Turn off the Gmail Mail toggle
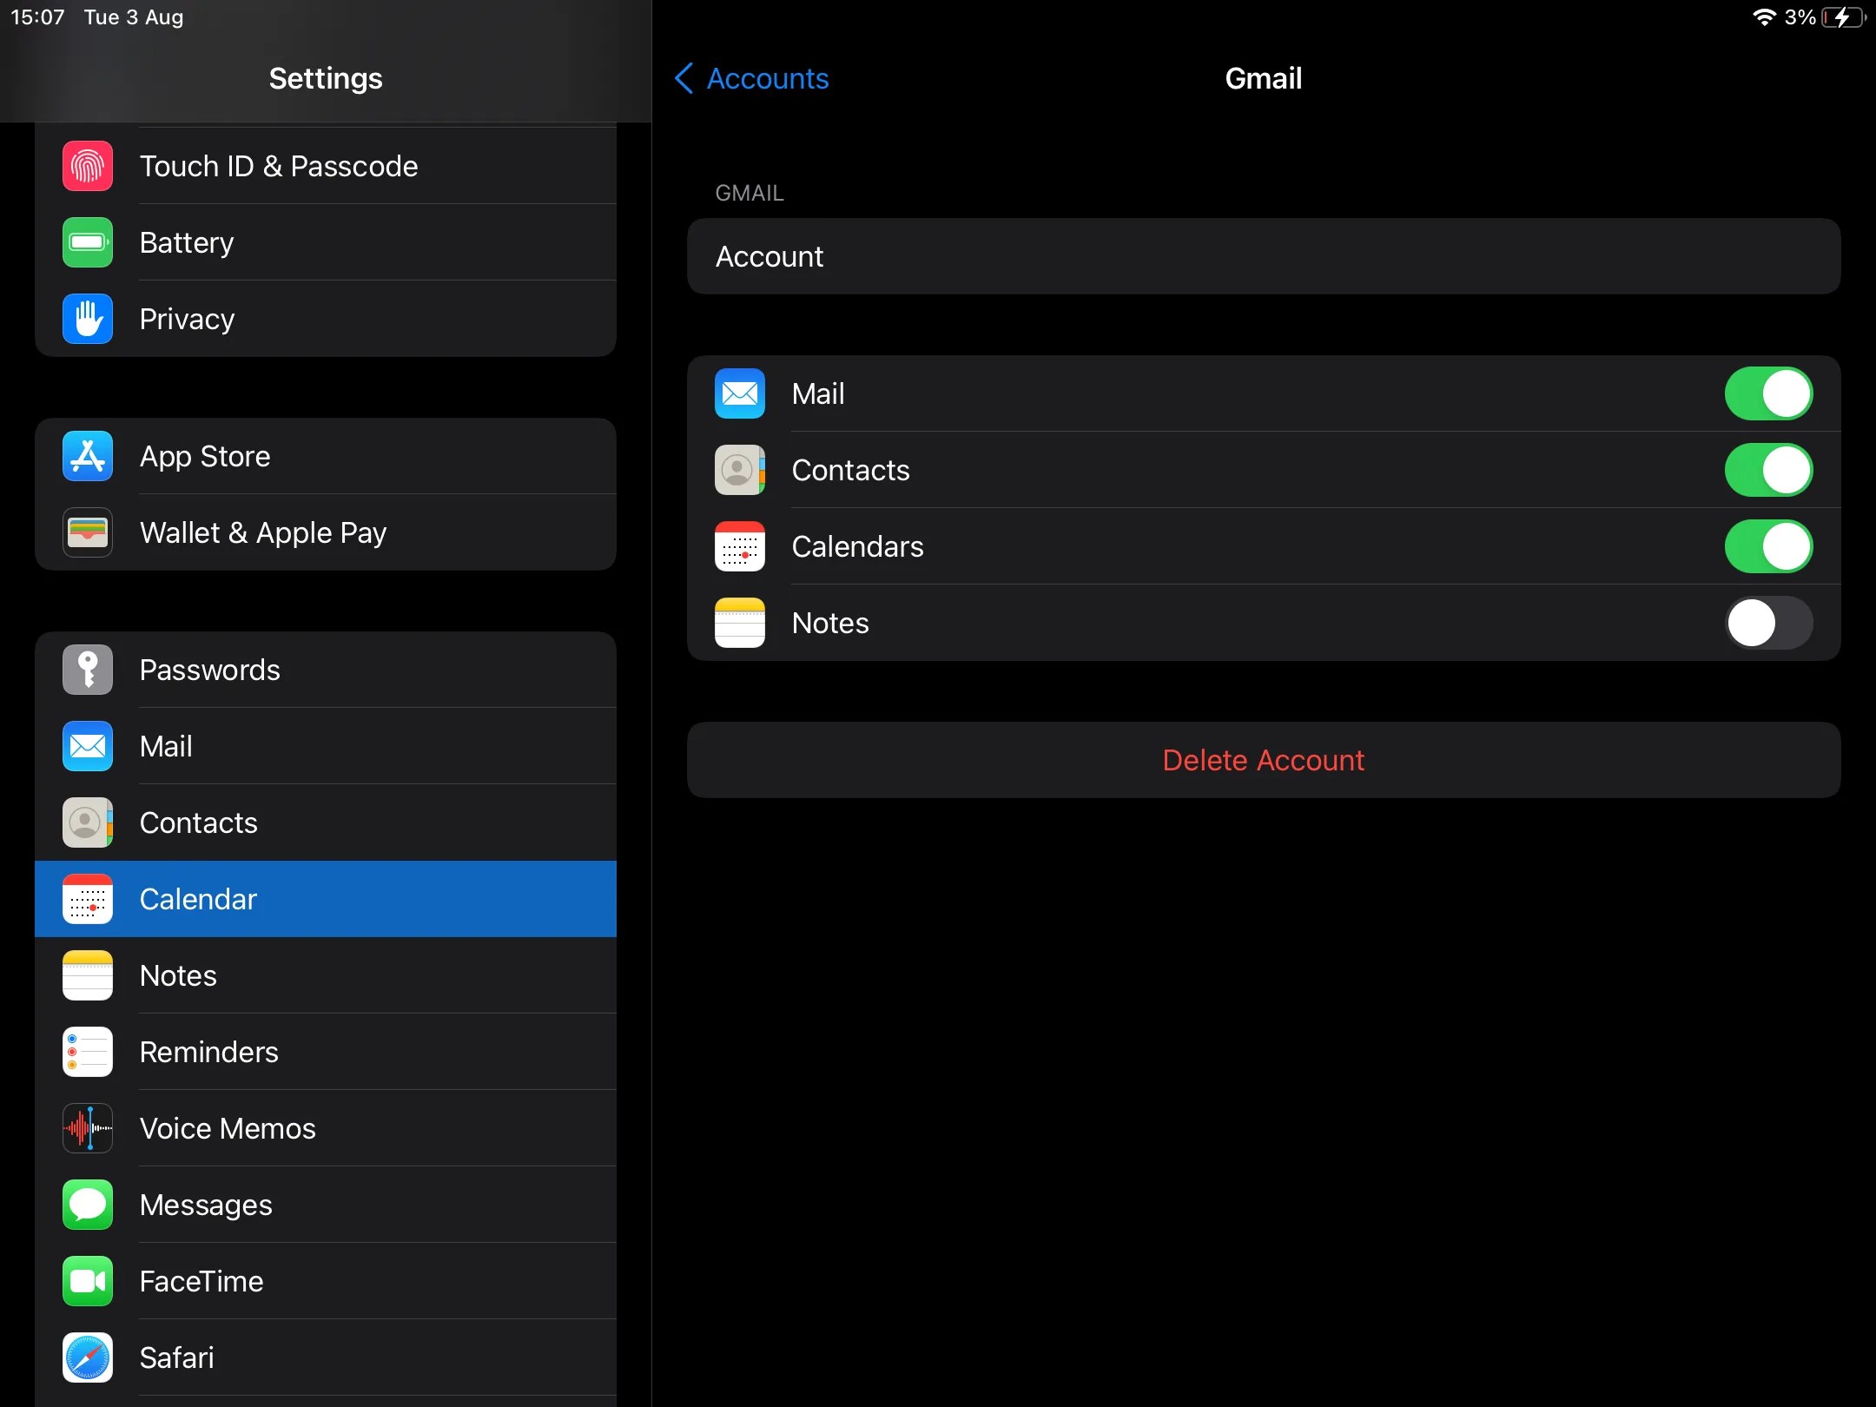The image size is (1876, 1407). coord(1768,393)
